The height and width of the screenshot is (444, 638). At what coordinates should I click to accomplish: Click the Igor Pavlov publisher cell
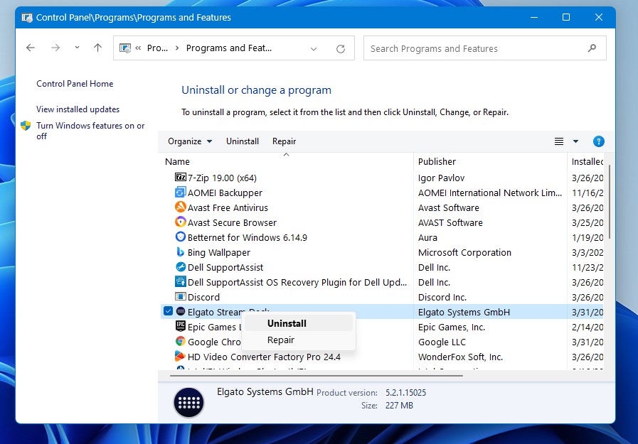[x=441, y=178]
